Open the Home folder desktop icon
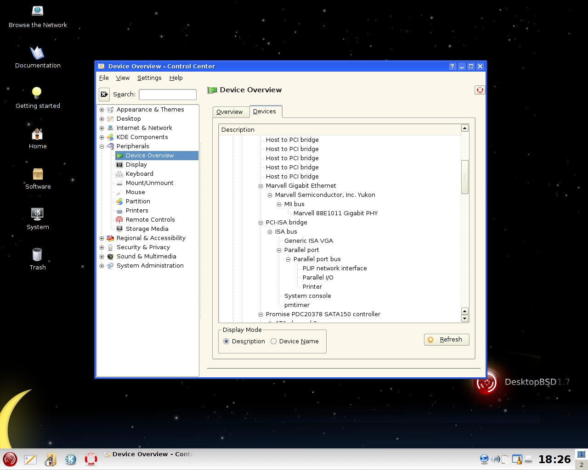The width and height of the screenshot is (588, 470). coord(37,134)
